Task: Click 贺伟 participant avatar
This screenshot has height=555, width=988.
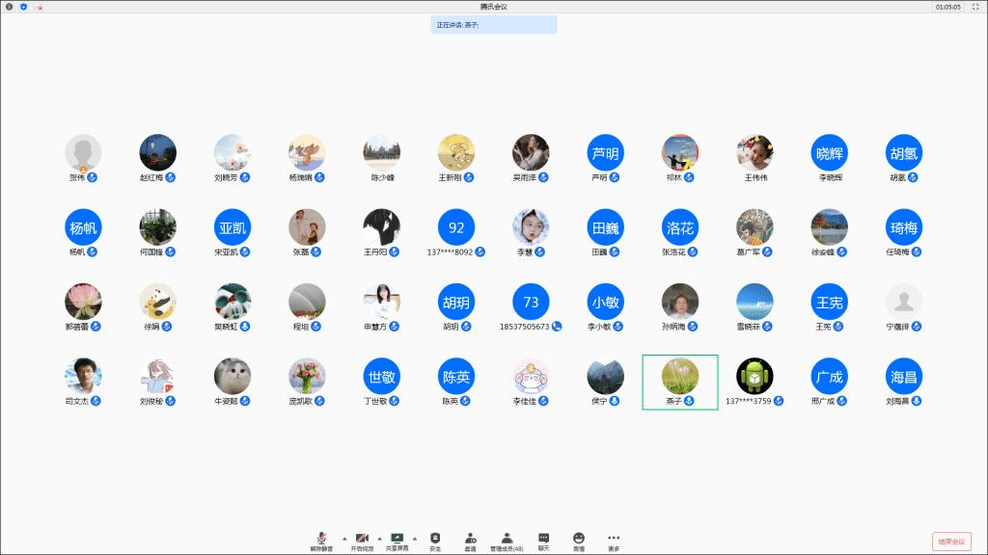Action: pyautogui.click(x=83, y=152)
